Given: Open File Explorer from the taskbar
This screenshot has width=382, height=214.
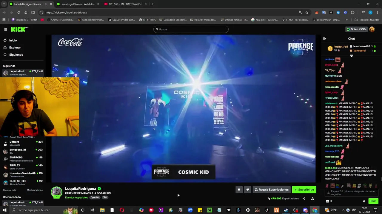Looking at the screenshot, I should click(x=102, y=210).
